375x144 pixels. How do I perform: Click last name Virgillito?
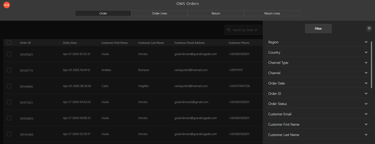(x=144, y=86)
